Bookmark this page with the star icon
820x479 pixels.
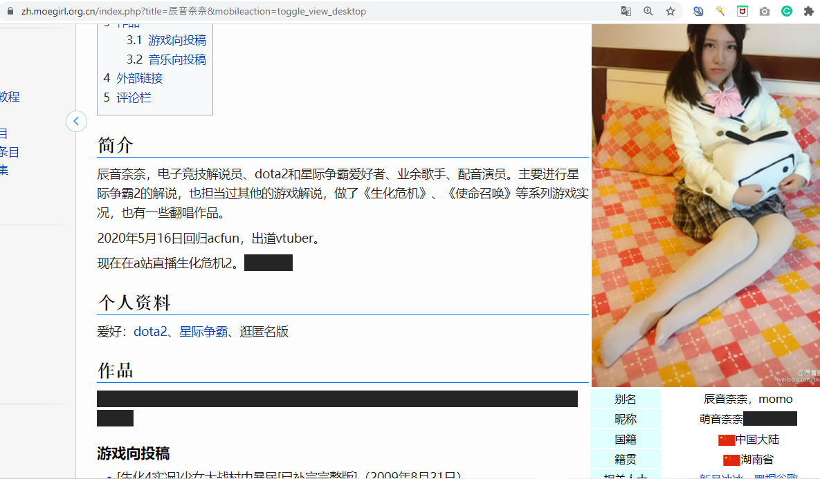[x=671, y=11]
